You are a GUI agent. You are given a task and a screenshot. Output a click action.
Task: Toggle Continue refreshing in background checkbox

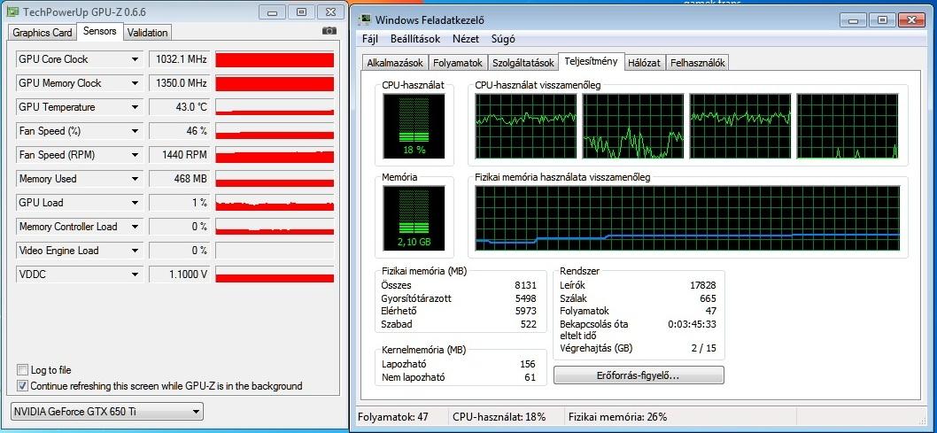[x=22, y=386]
